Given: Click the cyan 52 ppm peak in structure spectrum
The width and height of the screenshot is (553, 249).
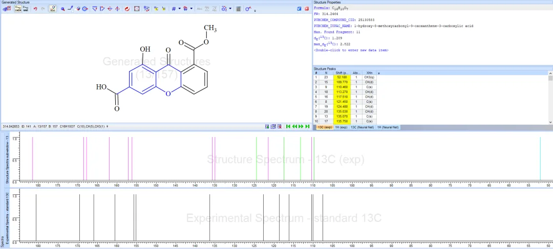Looking at the screenshot, I should tap(540, 159).
